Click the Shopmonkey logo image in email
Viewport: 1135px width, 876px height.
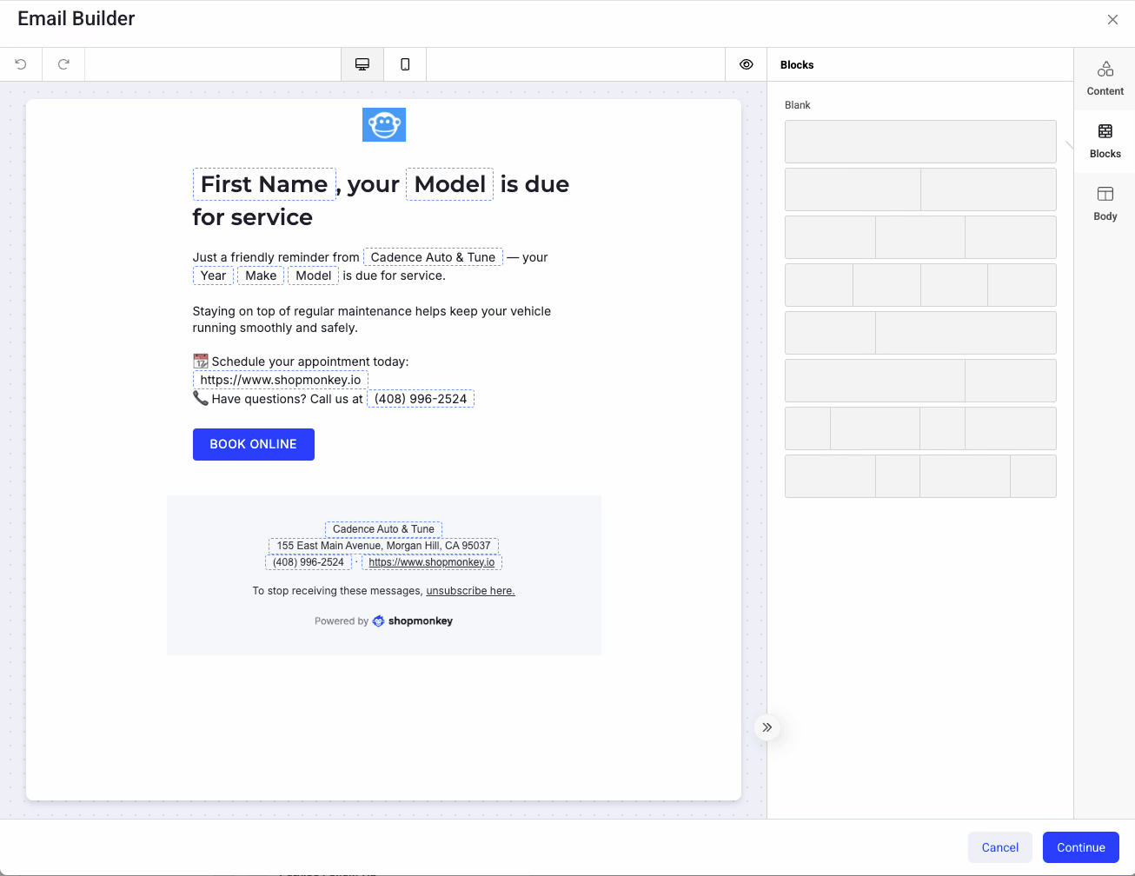tap(384, 124)
